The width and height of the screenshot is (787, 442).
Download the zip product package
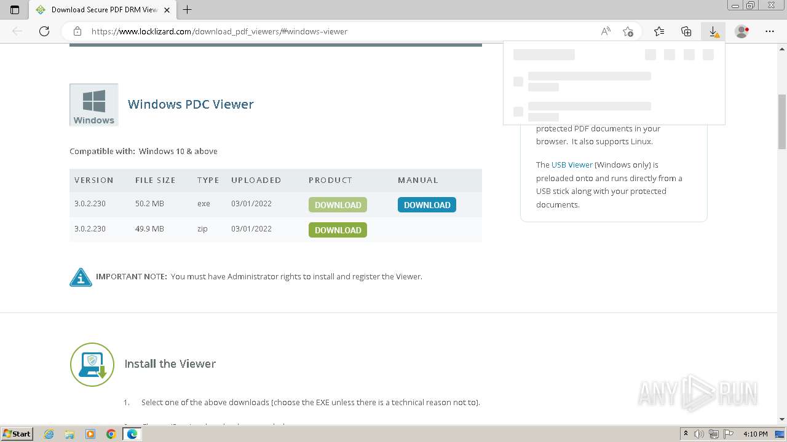338,230
